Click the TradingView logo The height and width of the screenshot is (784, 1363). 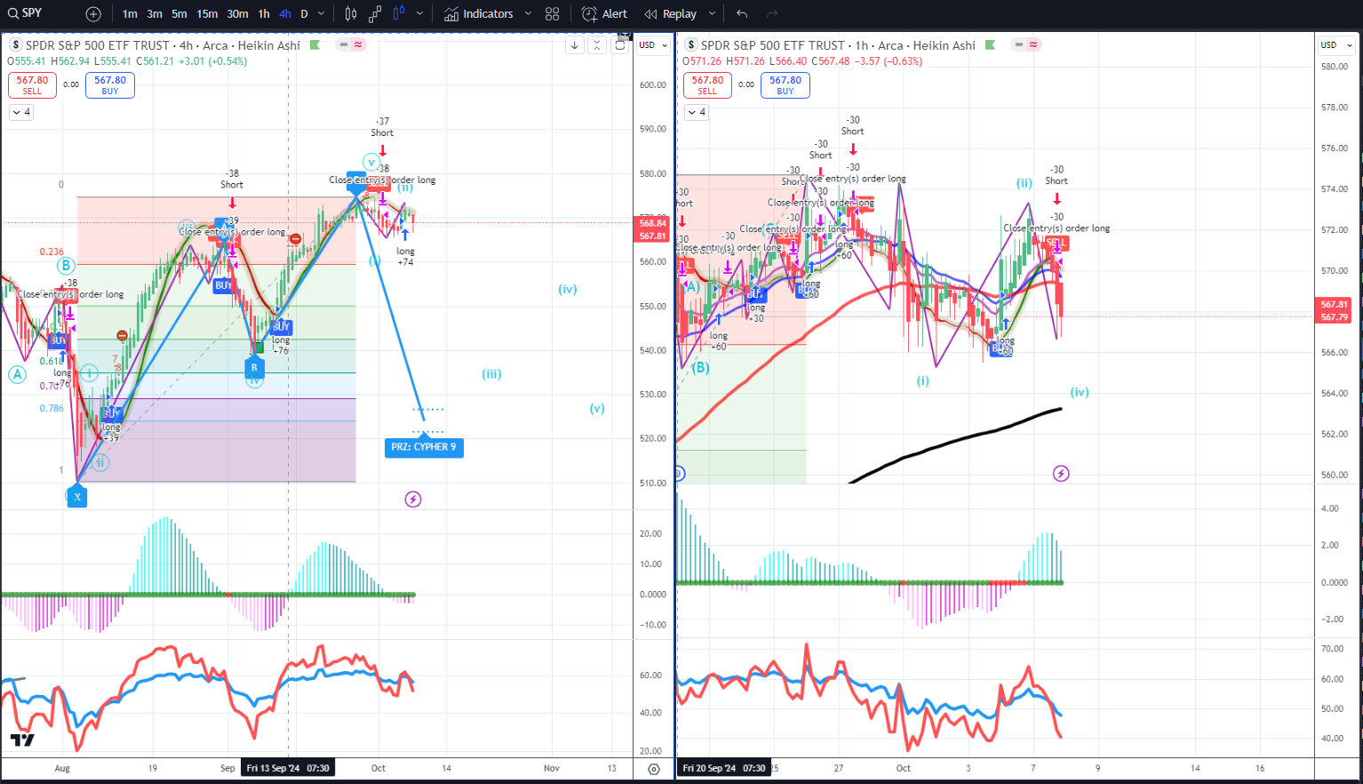22,740
